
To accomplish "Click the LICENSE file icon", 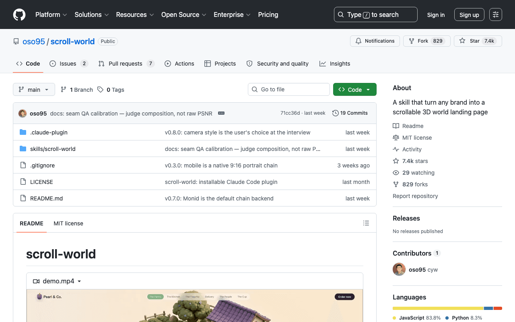I will (x=23, y=182).
